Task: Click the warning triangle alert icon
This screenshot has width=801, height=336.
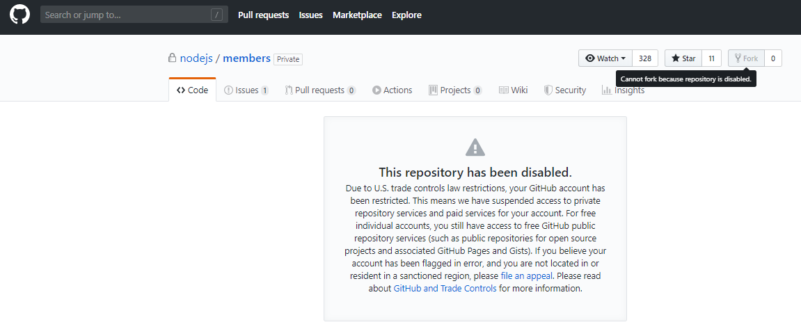Action: [475, 147]
